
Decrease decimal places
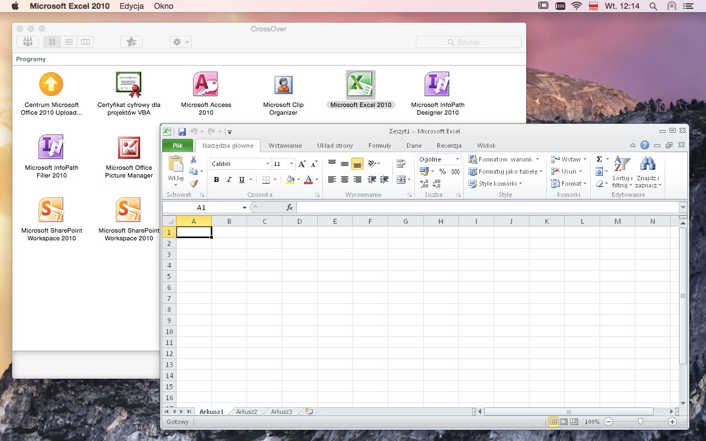pyautogui.click(x=436, y=184)
